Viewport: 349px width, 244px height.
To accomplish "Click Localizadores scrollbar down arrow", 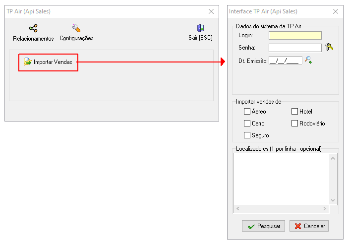I will click(333, 200).
